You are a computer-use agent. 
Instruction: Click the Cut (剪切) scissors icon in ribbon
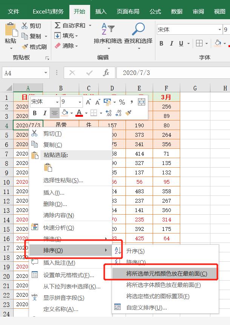[25, 26]
